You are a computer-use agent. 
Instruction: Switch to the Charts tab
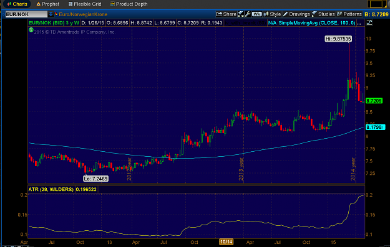pyautogui.click(x=17, y=4)
